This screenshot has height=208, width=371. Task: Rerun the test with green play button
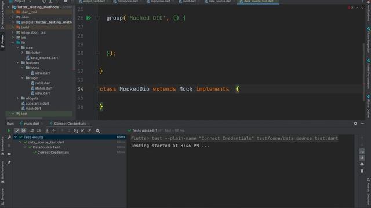[9, 131]
